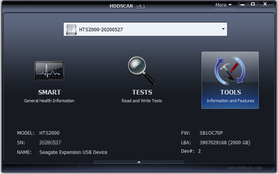Open SMART heartbeat monitor icon
Image resolution: width=278 pixels, height=174 pixels.
coord(49,71)
